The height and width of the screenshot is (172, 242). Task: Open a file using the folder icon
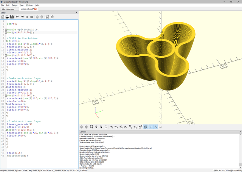pyautogui.click(x=7, y=17)
